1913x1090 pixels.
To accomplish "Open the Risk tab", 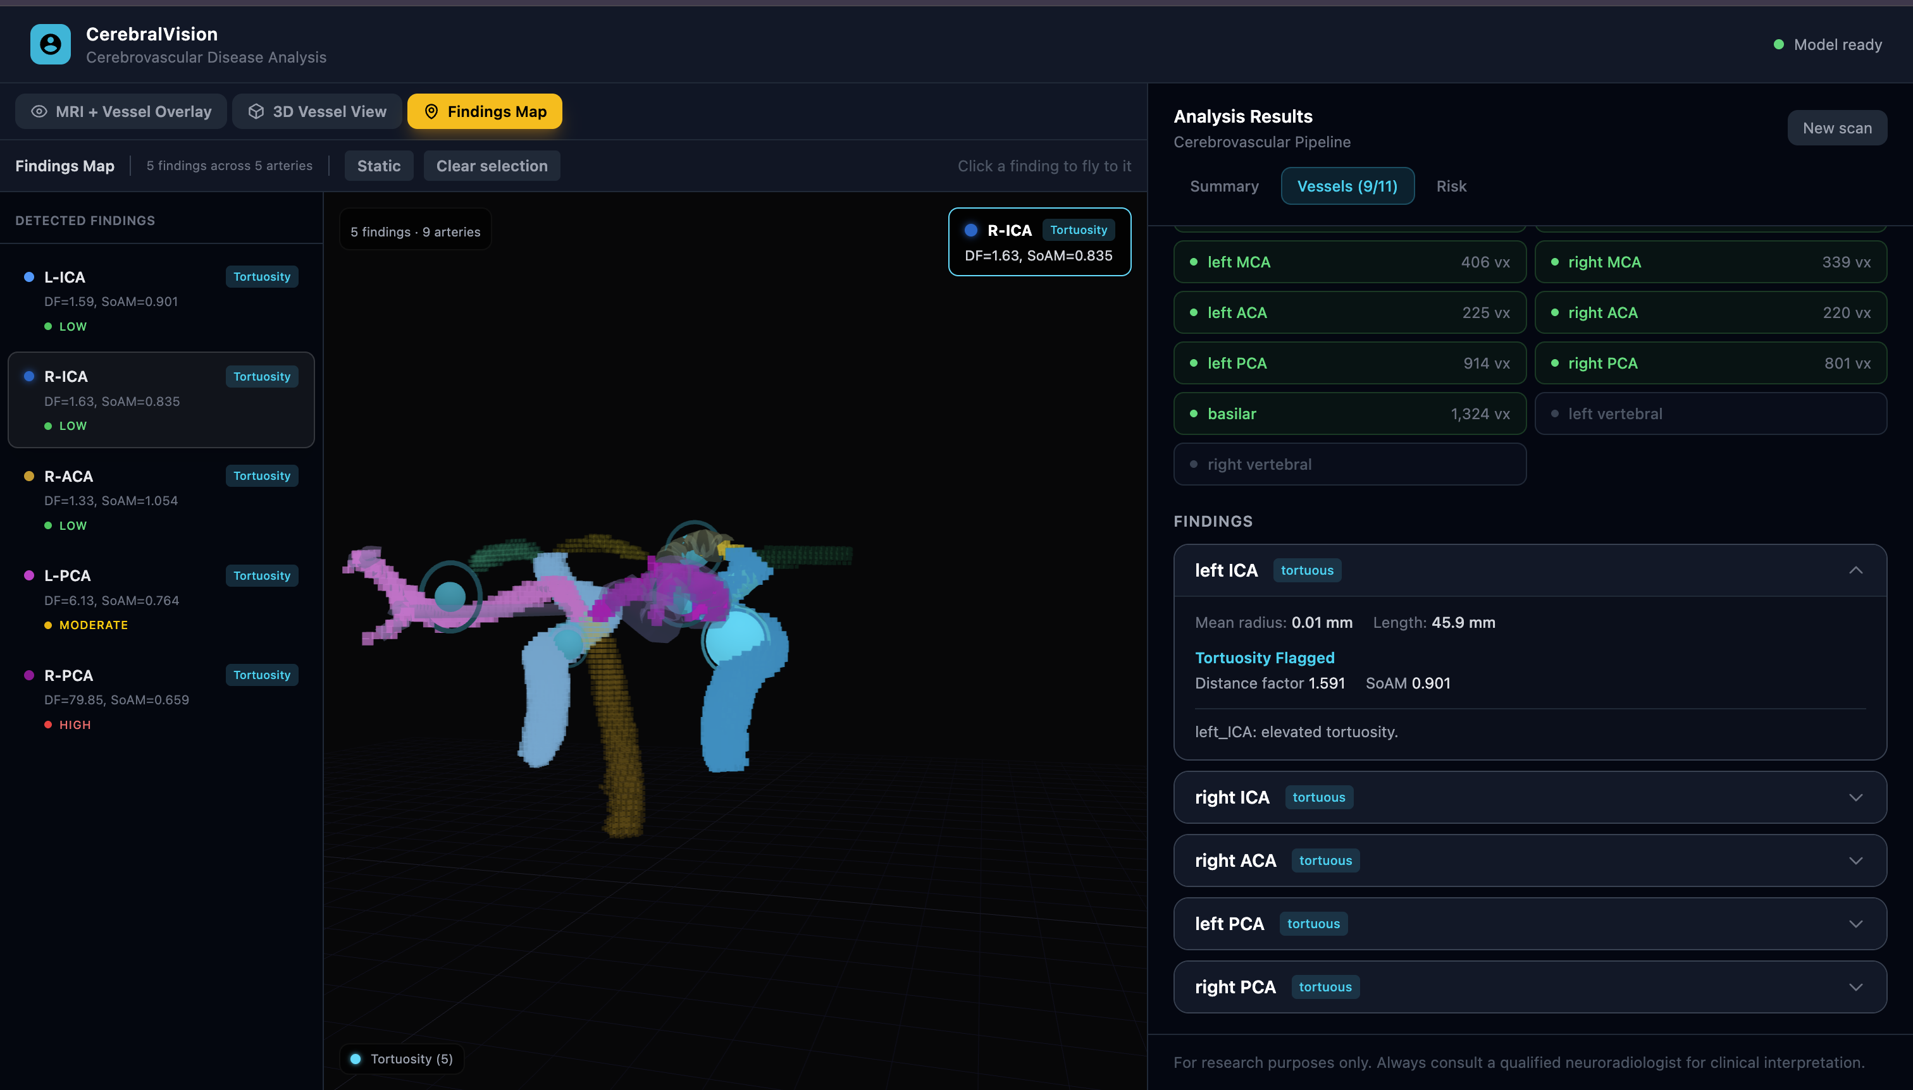I will pos(1450,187).
